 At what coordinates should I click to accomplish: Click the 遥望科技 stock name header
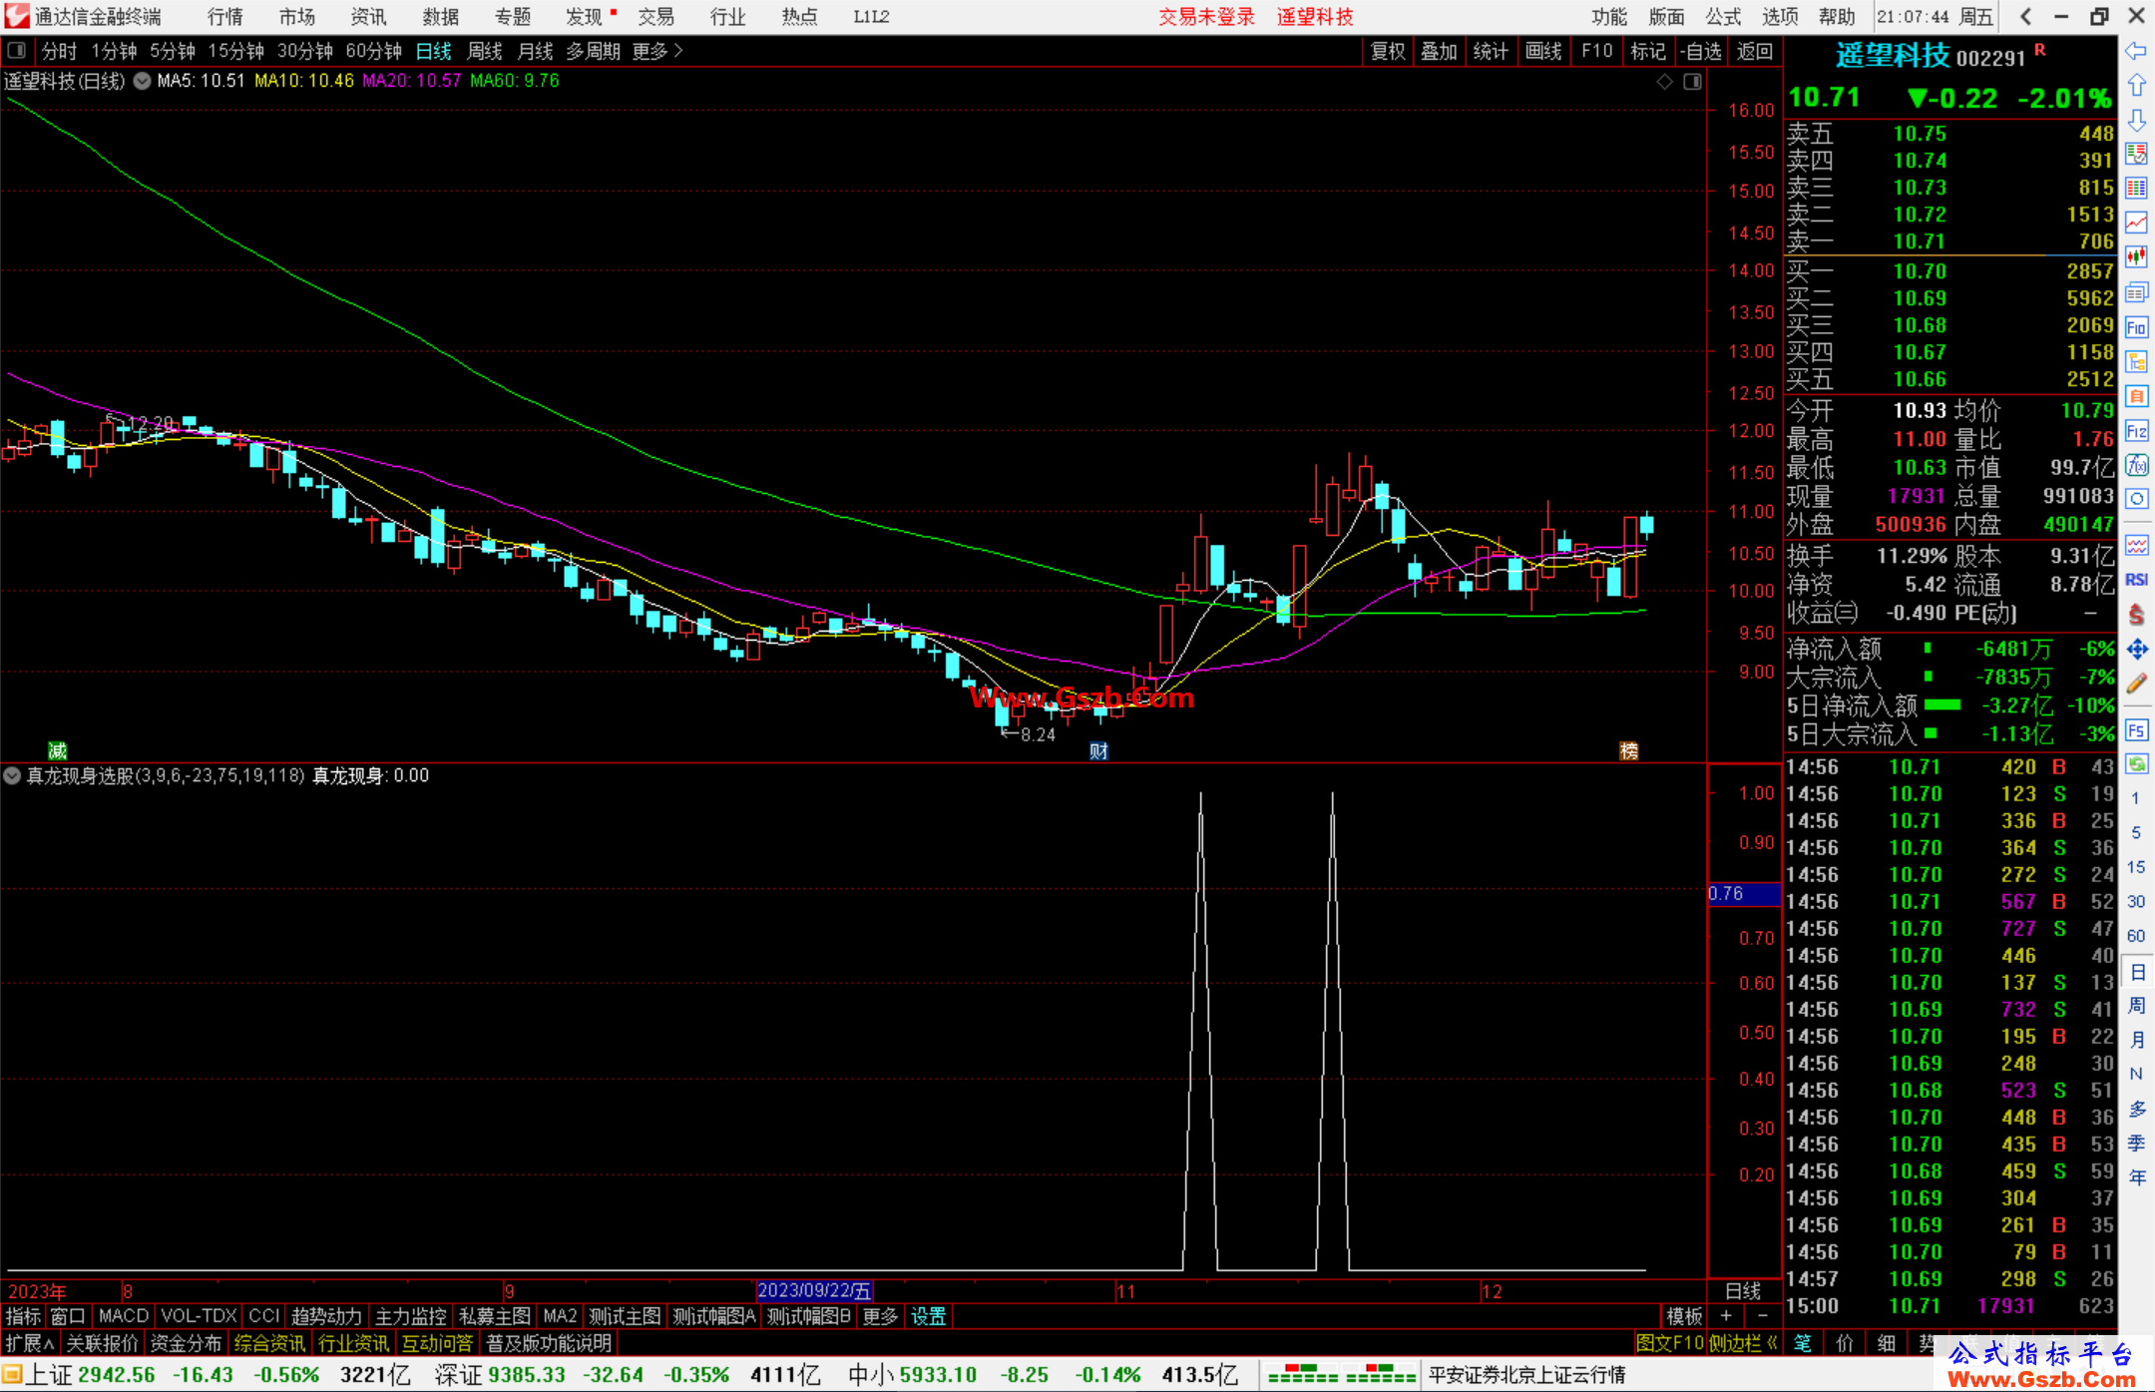[x=1893, y=56]
